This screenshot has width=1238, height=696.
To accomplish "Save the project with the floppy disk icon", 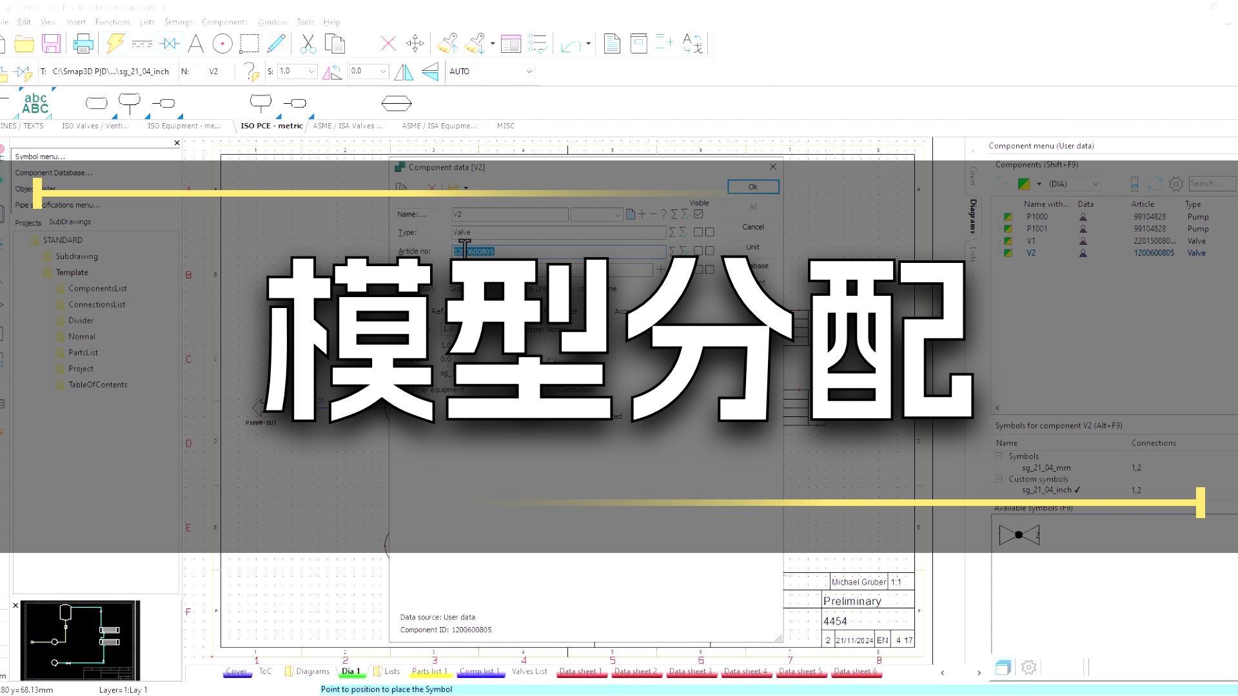I will (x=51, y=44).
